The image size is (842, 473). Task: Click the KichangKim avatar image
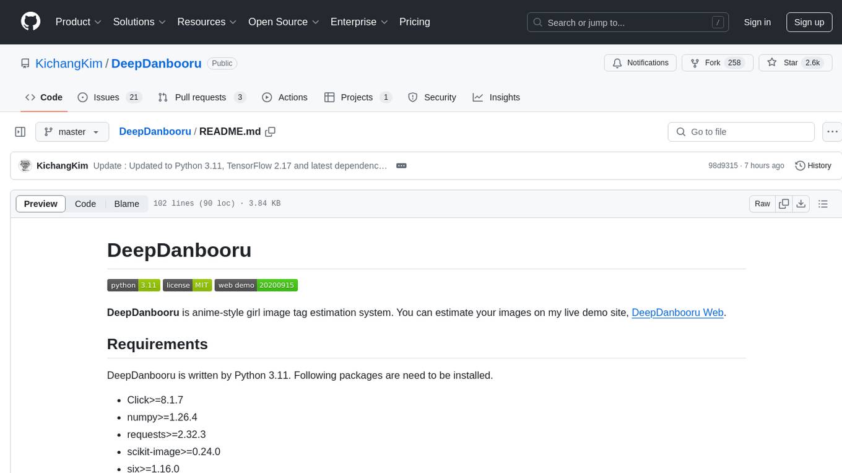pyautogui.click(x=25, y=165)
